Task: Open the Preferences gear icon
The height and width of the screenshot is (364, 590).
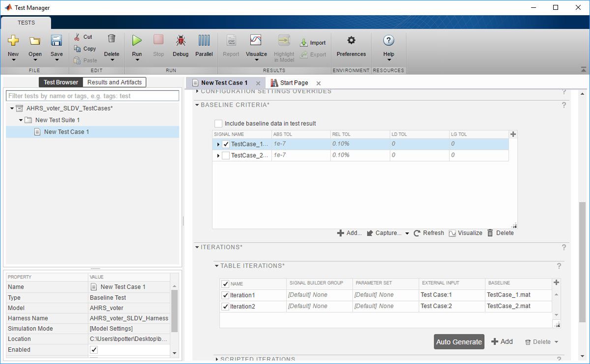Action: 351,41
